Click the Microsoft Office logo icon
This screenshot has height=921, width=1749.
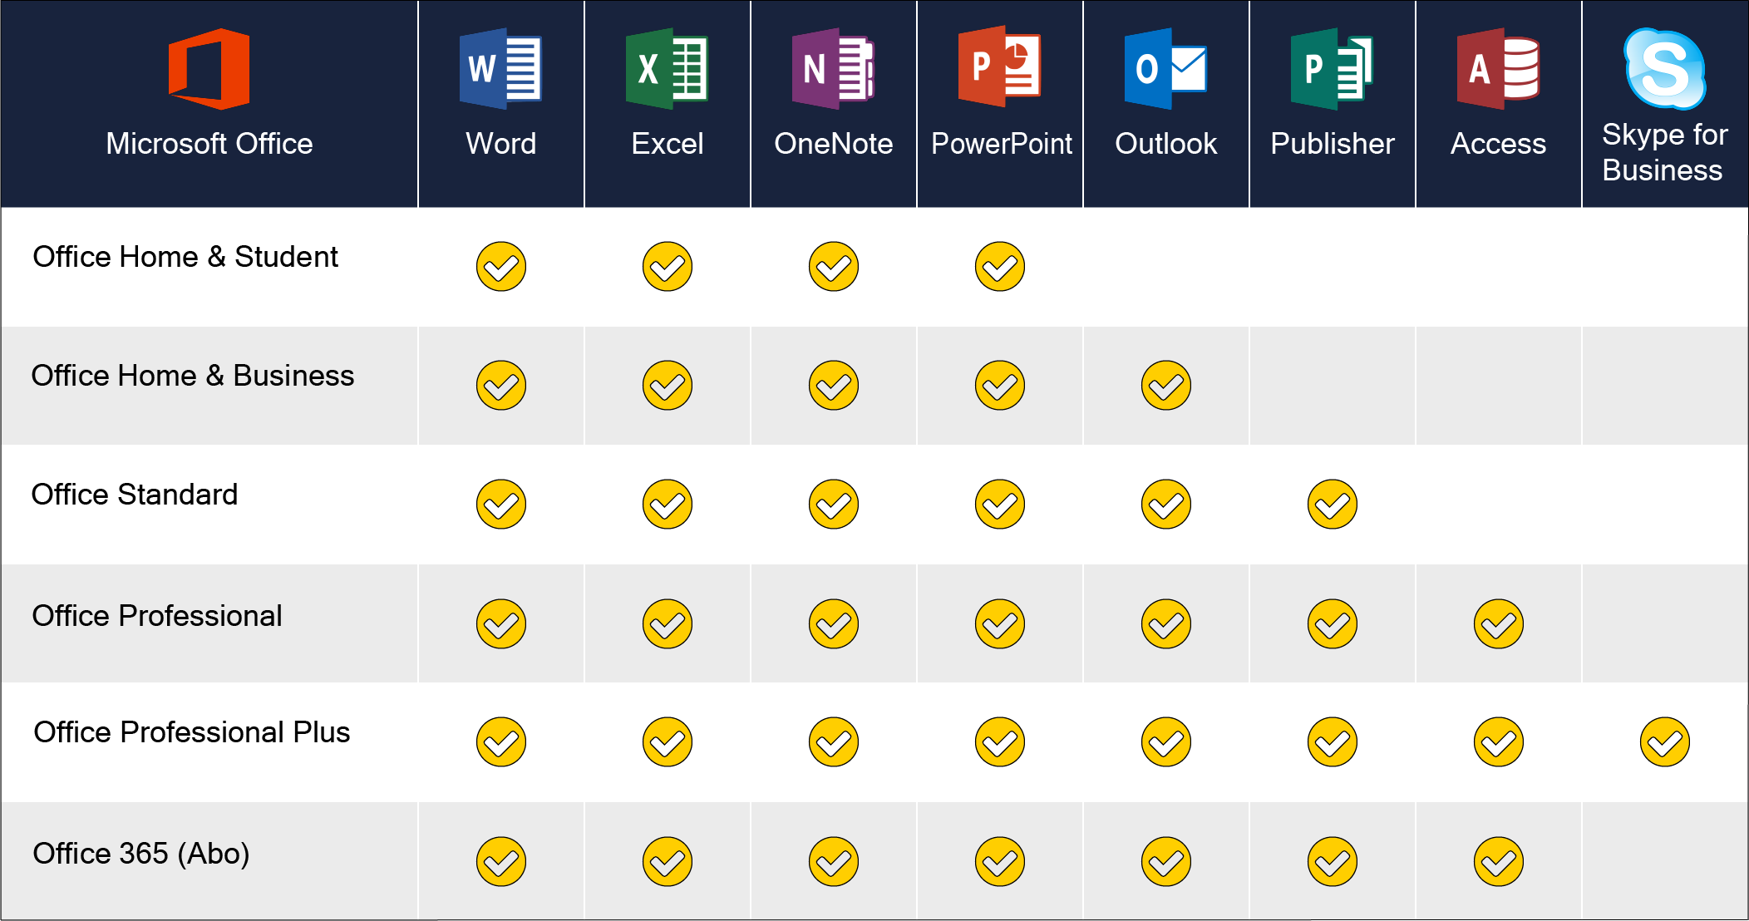(209, 69)
